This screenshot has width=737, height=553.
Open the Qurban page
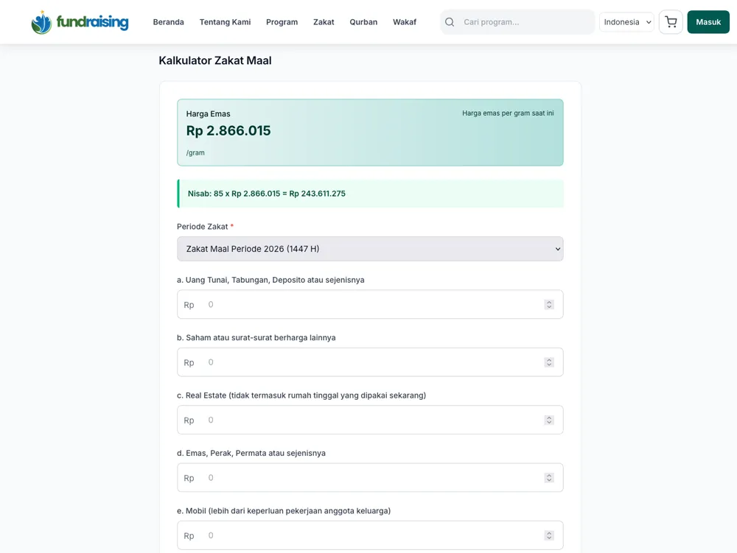[363, 22]
